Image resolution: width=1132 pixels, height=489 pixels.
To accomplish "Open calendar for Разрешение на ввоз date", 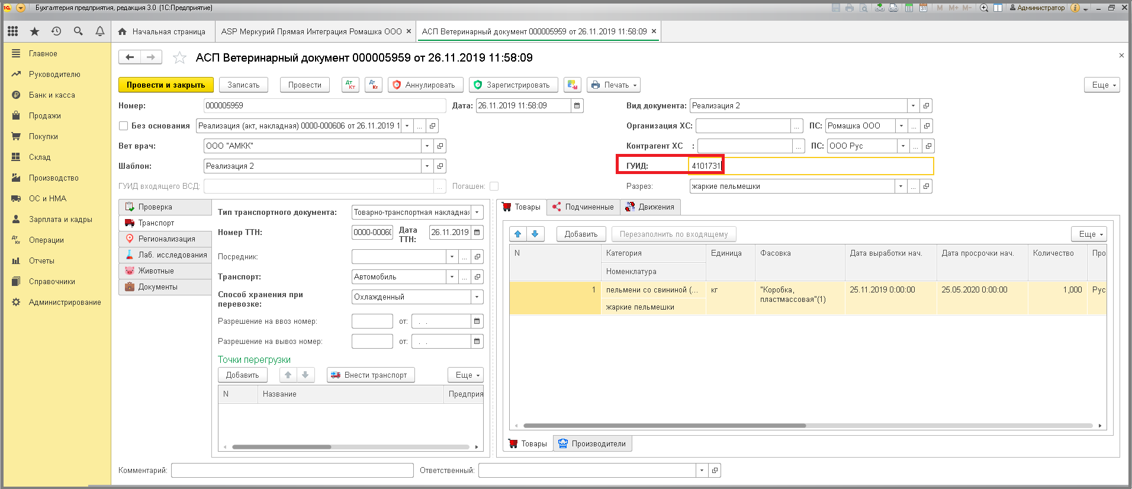I will pos(477,321).
